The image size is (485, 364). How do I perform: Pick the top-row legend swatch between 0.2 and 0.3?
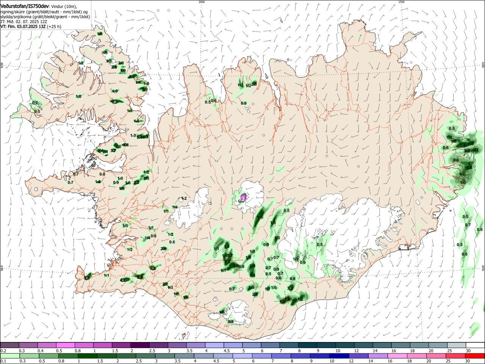click(x=9, y=345)
